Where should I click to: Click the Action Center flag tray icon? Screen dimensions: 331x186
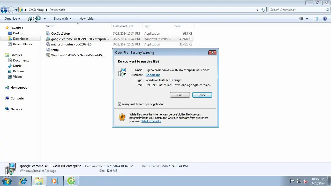[292, 181]
